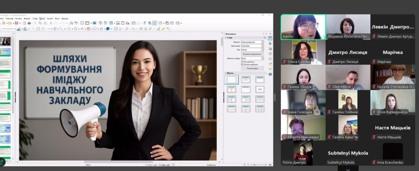Click the Insert Table icon
Viewport: 419px width, 171px height.
click(x=111, y=23)
